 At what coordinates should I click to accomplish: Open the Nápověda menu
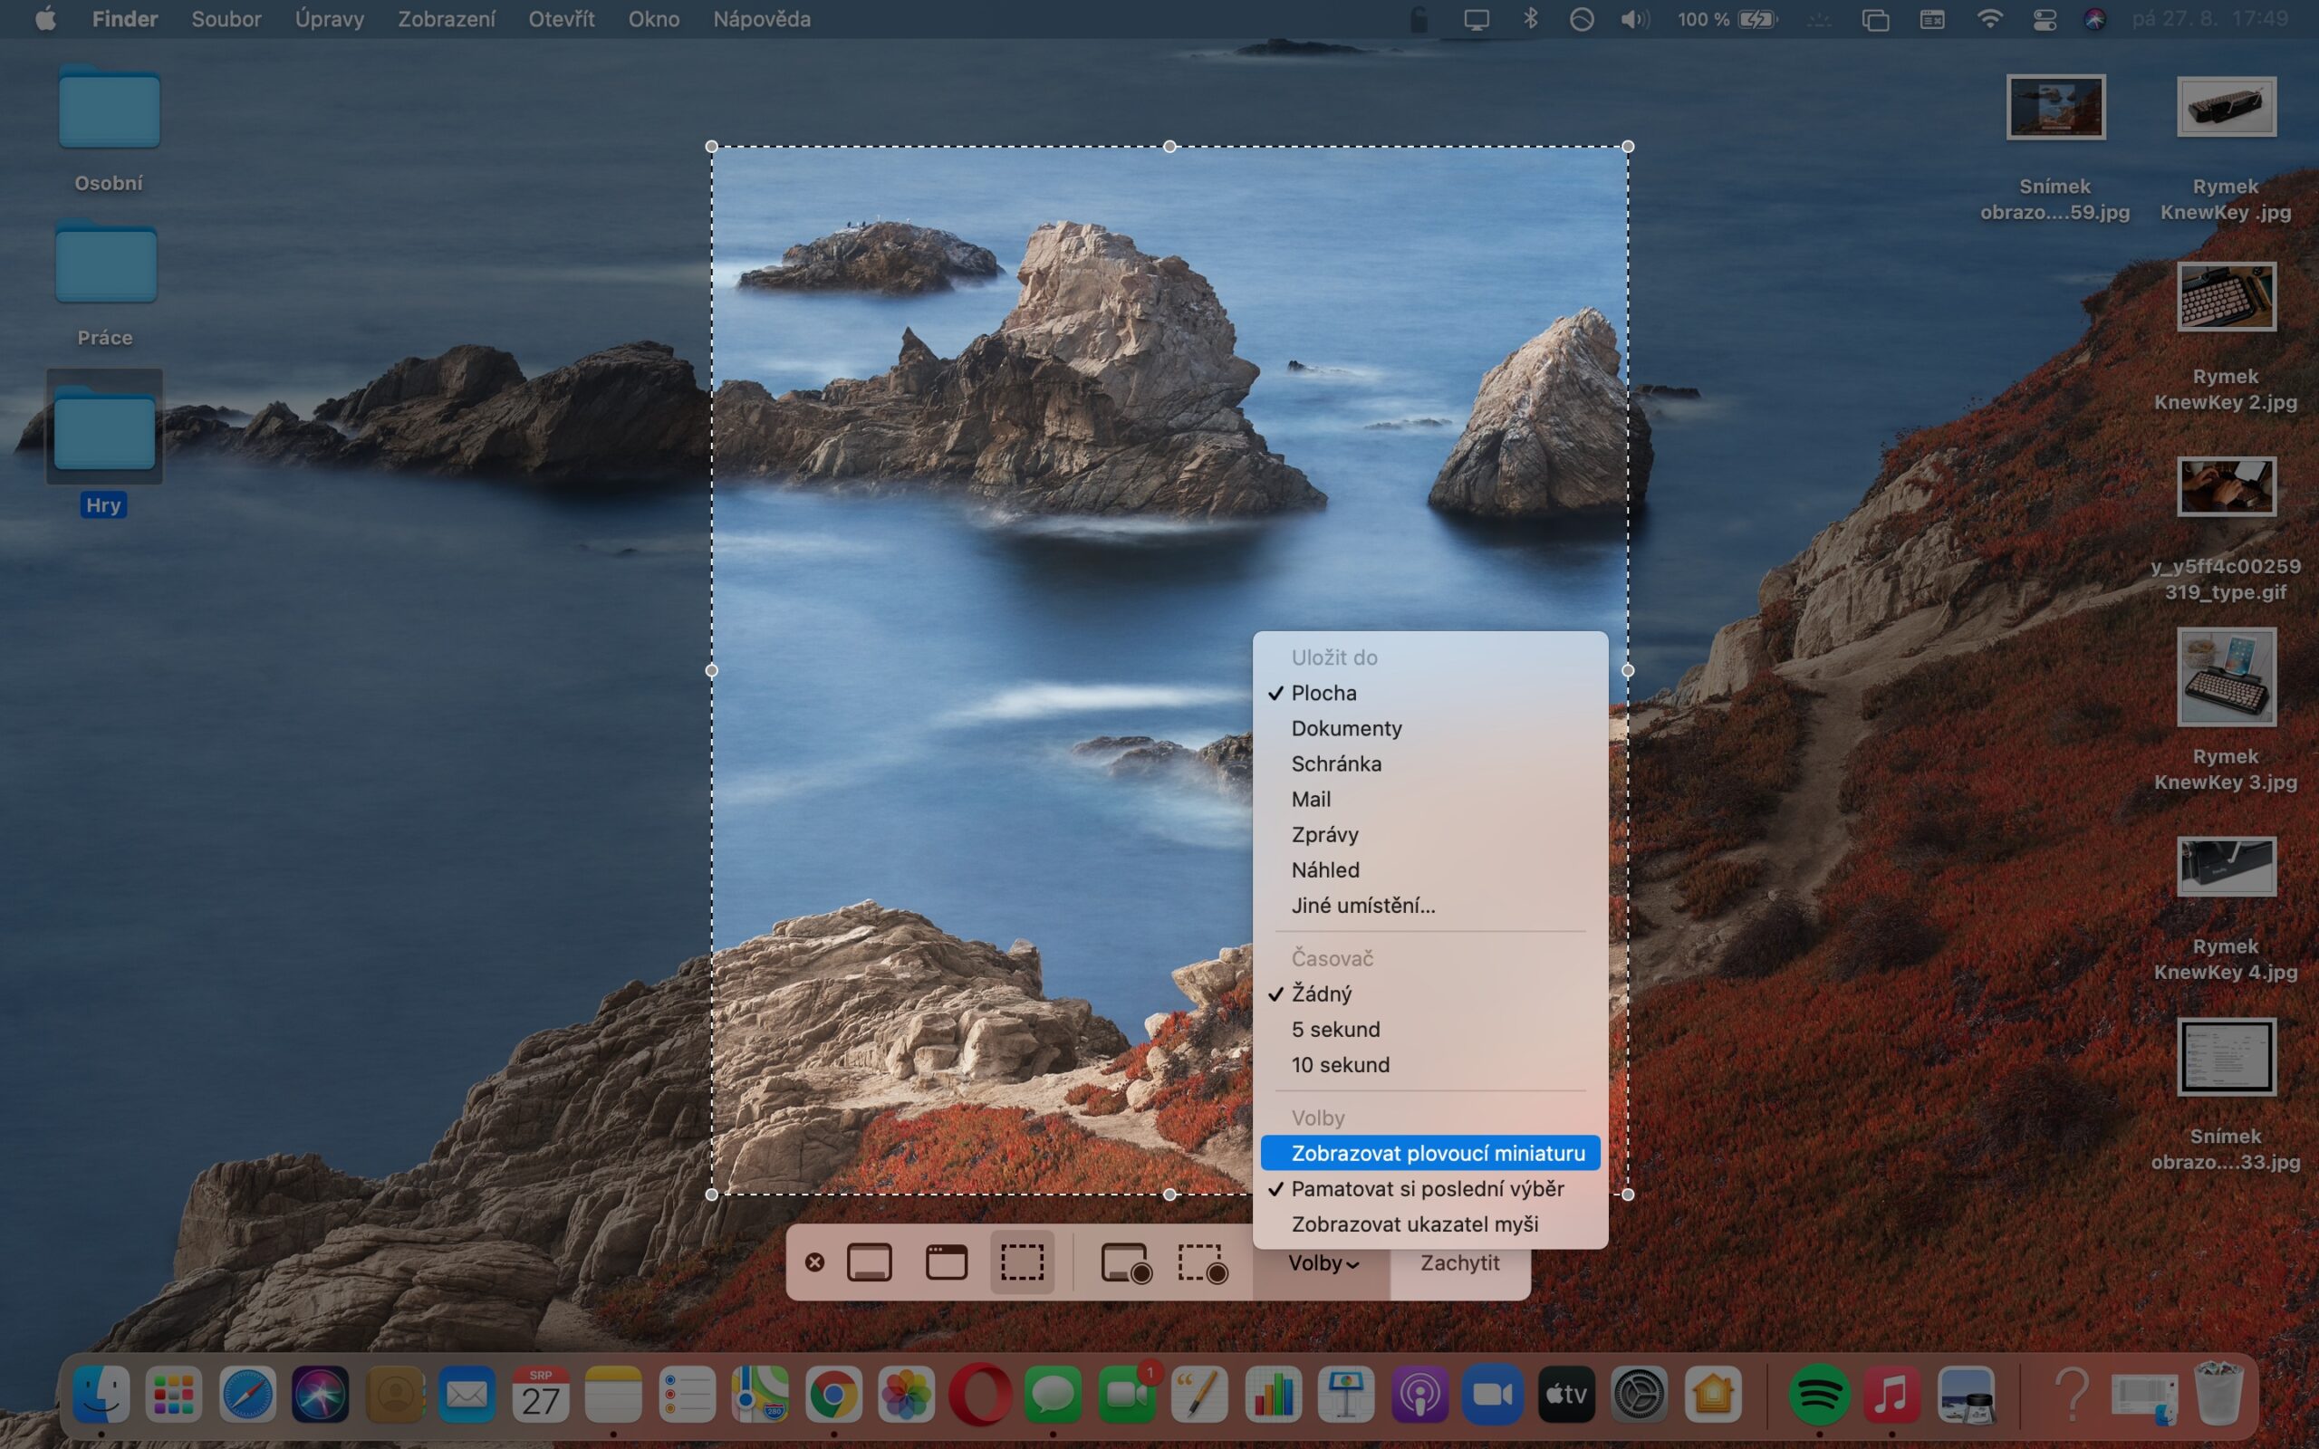tap(761, 18)
